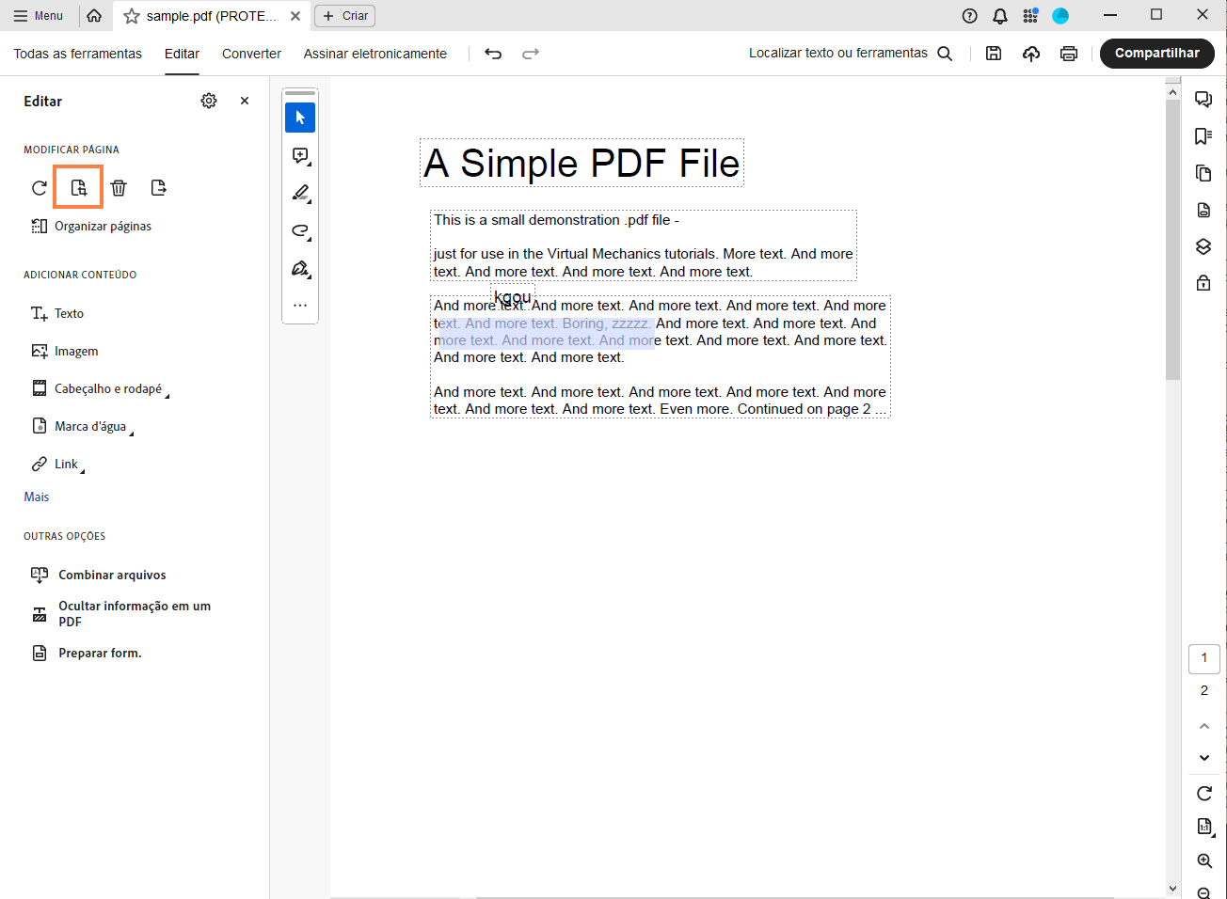Extract the current page
The height and width of the screenshot is (899, 1227).
pos(158,187)
